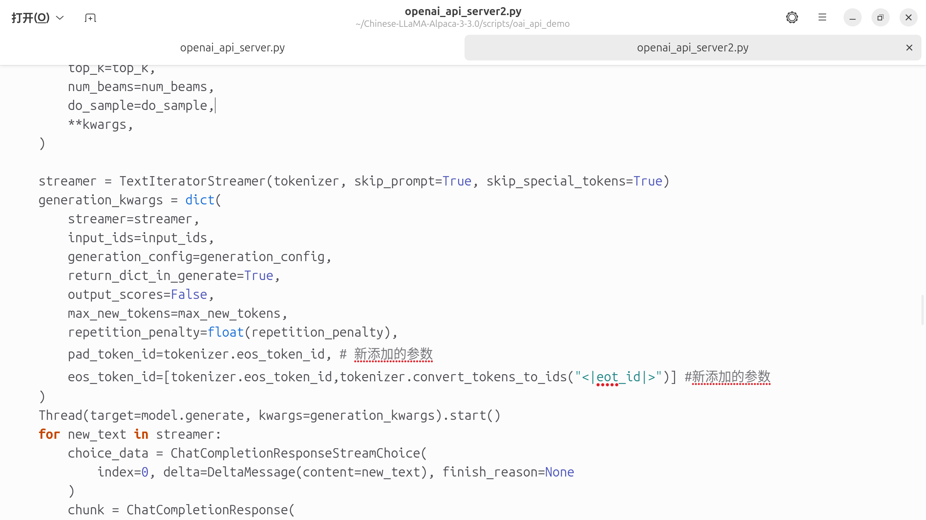Close the openai_api_server2.py tab
Screen dimensions: 926x520
pyautogui.click(x=909, y=48)
